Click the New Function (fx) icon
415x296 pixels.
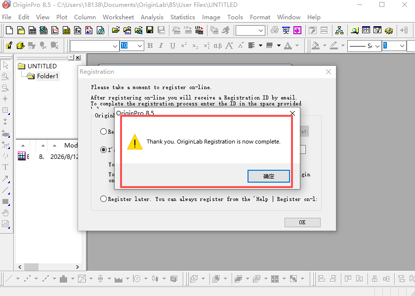point(78,30)
